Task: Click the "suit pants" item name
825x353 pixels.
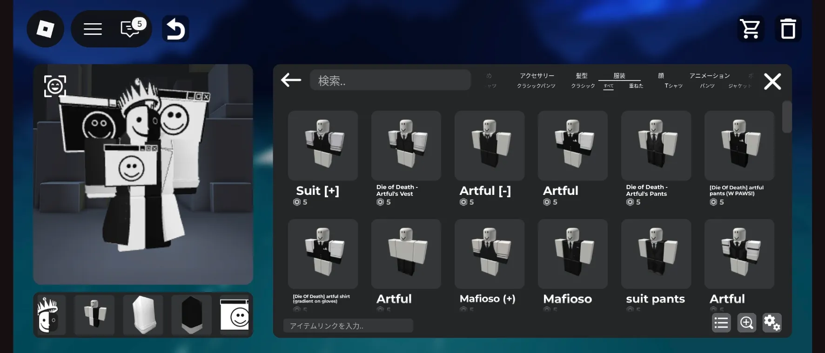Action: [655, 299]
